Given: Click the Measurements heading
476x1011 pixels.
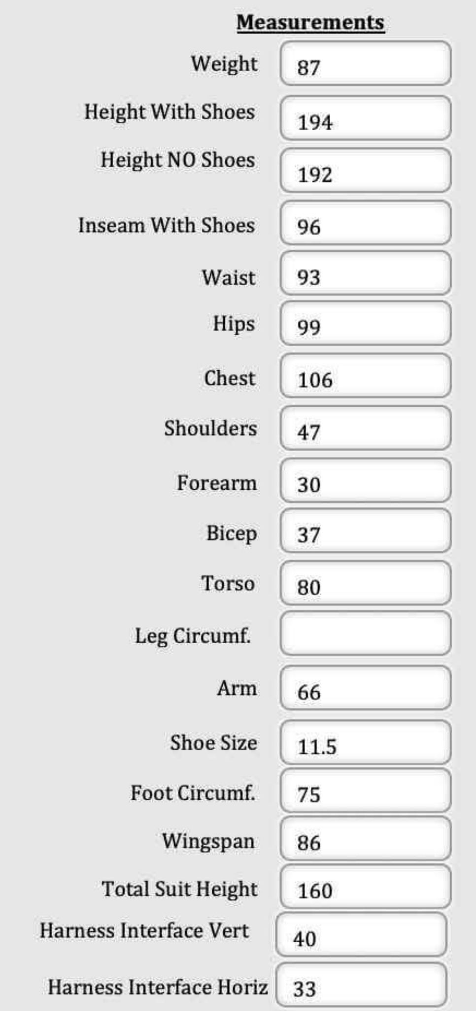Looking at the screenshot, I should tap(310, 23).
